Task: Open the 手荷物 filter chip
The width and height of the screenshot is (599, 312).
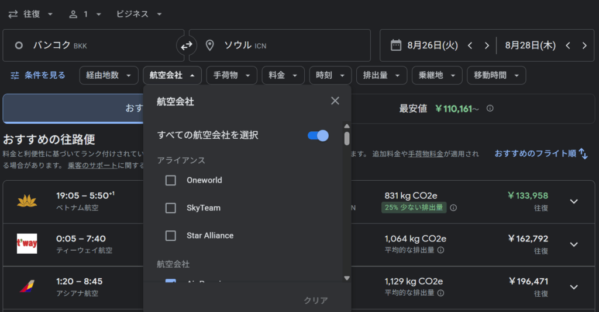Action: 232,75
